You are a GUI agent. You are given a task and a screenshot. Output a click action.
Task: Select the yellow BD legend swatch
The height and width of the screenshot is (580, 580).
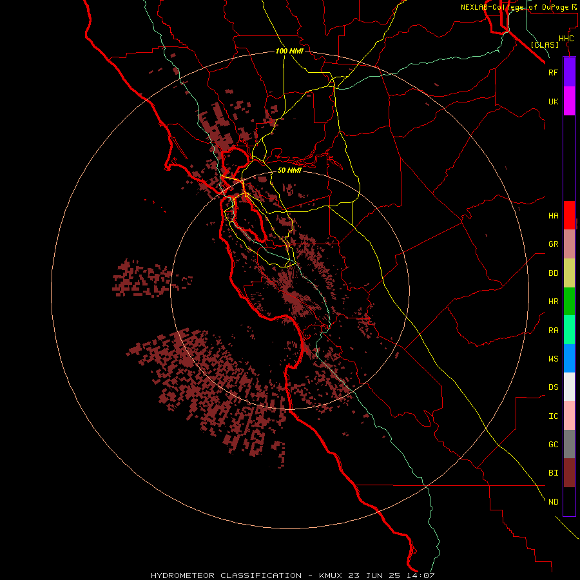[x=569, y=273]
